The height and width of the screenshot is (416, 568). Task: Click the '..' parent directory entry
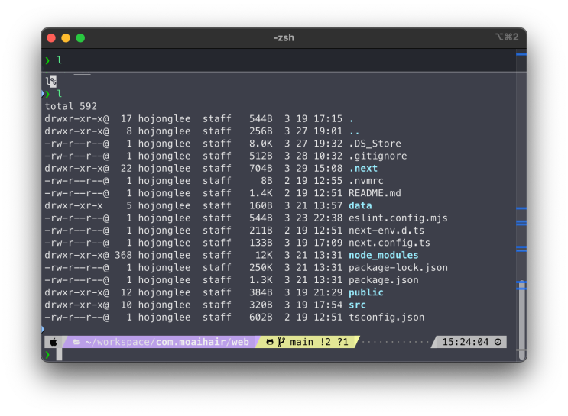click(x=354, y=132)
